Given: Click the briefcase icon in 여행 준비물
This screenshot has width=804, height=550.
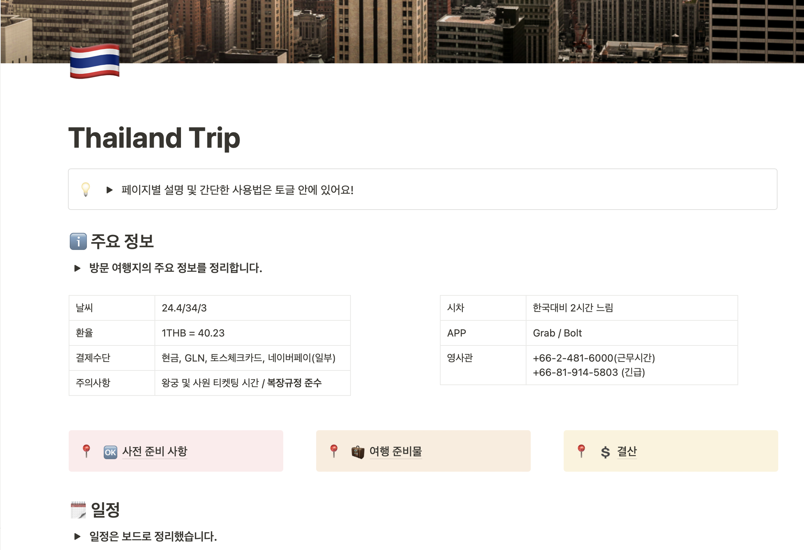Looking at the screenshot, I should pos(358,452).
